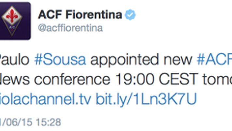Follow the #Sousa hashtag
The height and width of the screenshot is (131, 232).
tap(60, 60)
